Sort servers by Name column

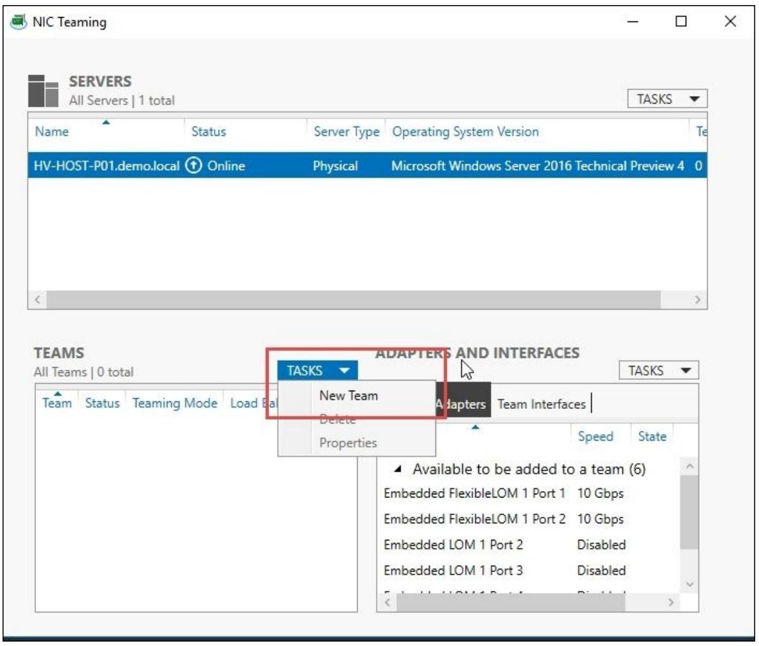pyautogui.click(x=52, y=131)
